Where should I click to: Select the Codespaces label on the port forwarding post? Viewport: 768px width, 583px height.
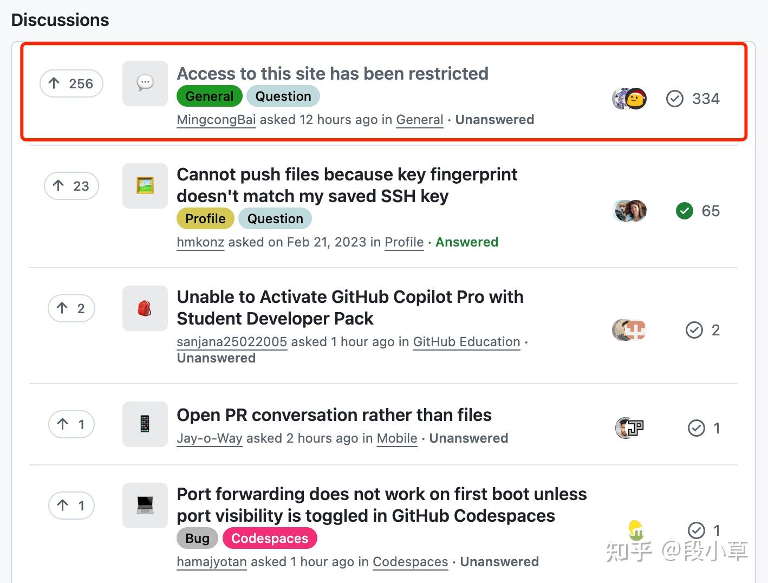coord(270,538)
